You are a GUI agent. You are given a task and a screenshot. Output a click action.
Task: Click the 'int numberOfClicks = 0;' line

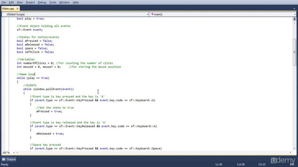tap(35, 63)
